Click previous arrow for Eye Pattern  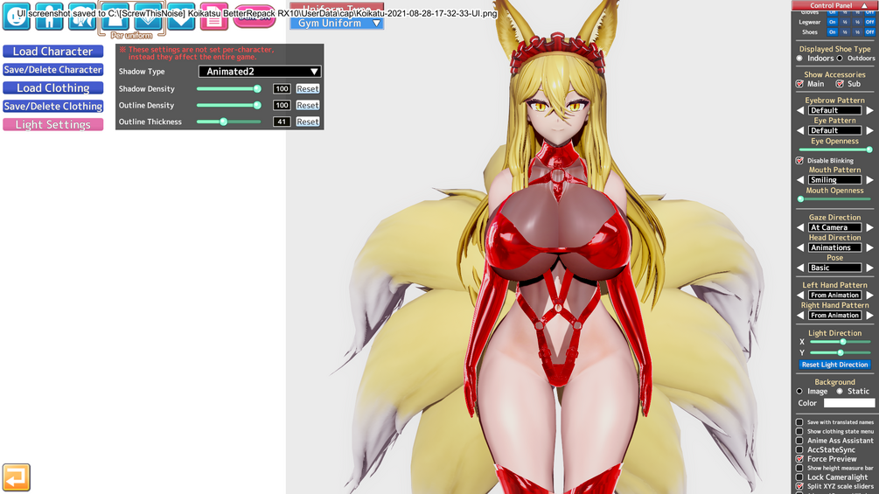click(800, 130)
